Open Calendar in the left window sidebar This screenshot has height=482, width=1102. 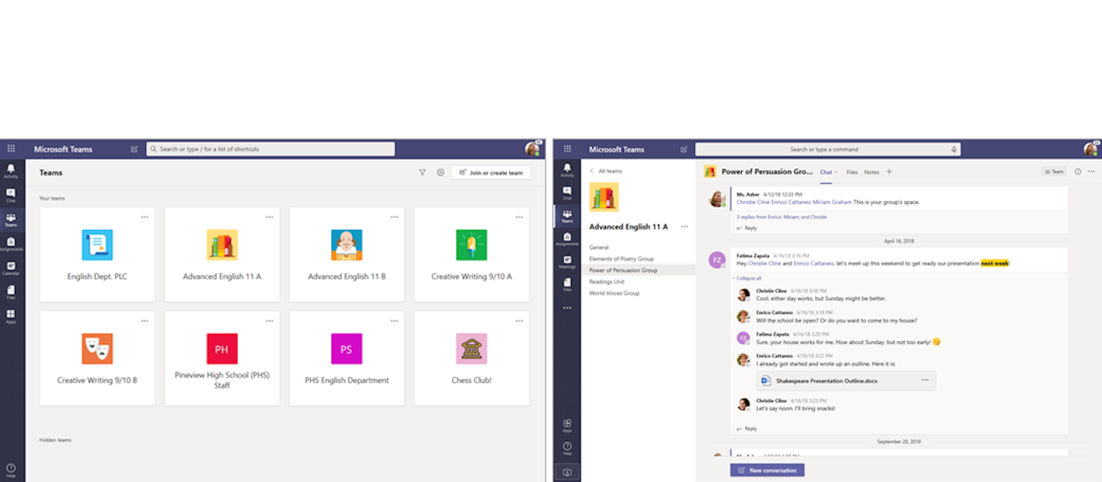(11, 268)
